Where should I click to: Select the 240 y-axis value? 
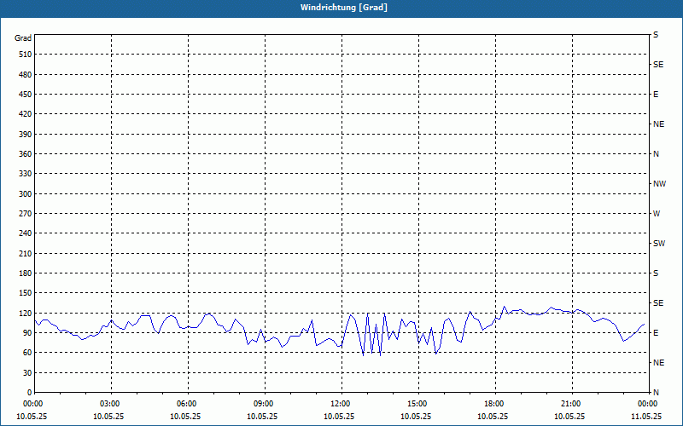coord(26,233)
